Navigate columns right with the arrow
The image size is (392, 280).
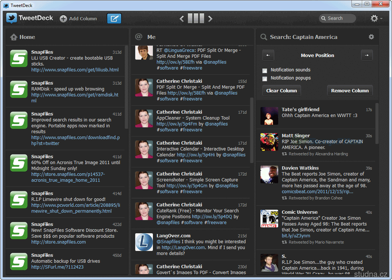[210, 18]
